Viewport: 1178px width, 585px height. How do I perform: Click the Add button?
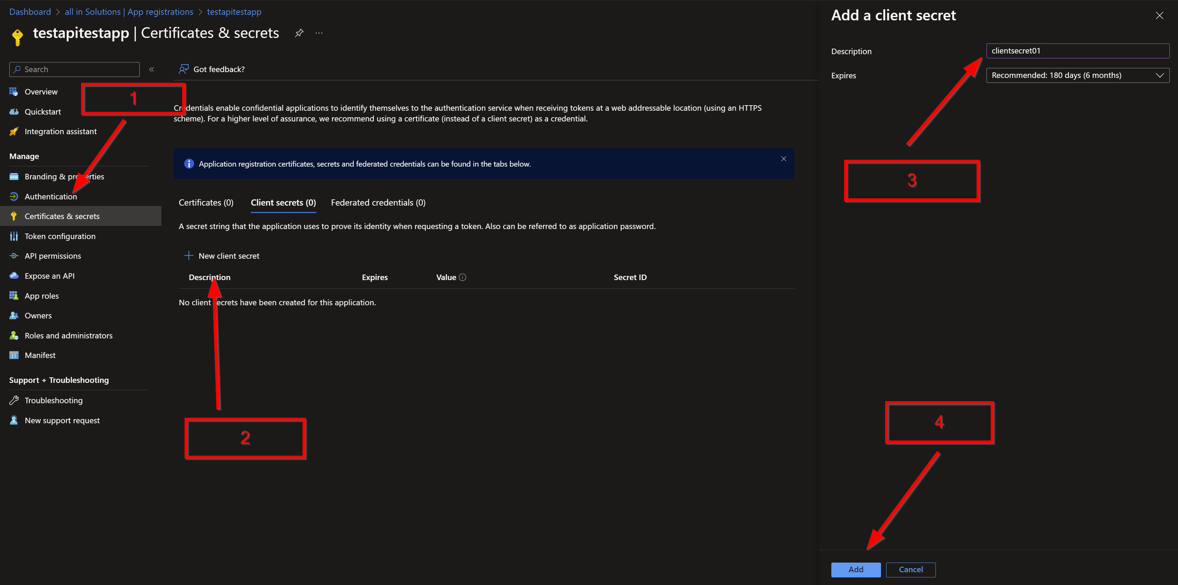(855, 569)
